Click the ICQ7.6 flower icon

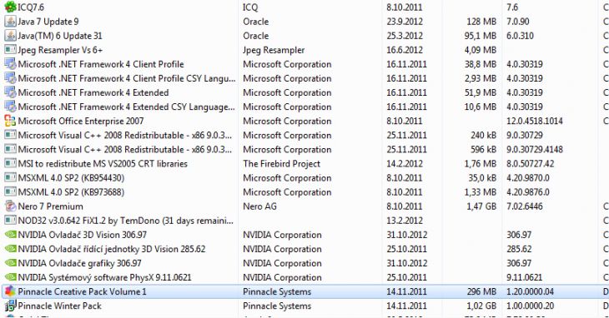pos(10,7)
